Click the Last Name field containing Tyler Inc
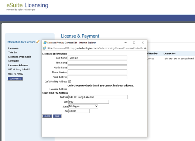 click(97, 58)
